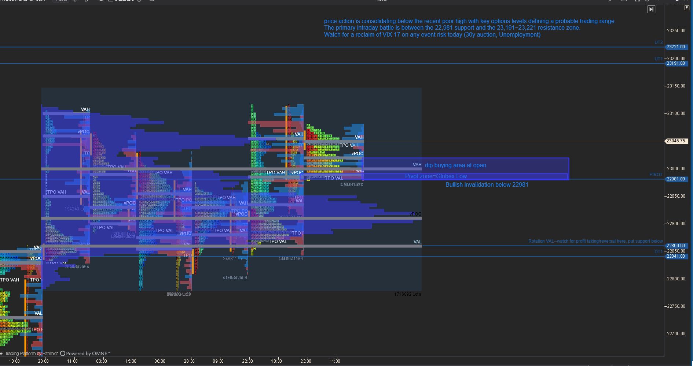
Task: Click the composite VAH label beside dip-buying box
Action: [x=417, y=165]
